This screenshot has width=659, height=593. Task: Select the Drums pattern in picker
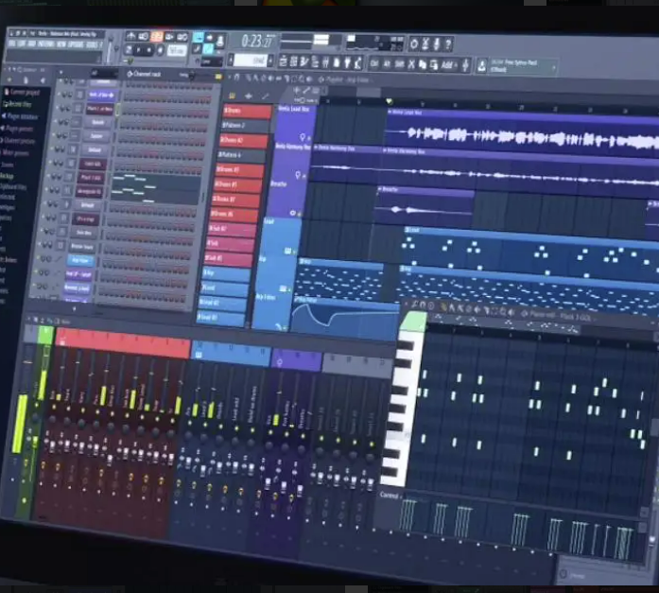(247, 111)
